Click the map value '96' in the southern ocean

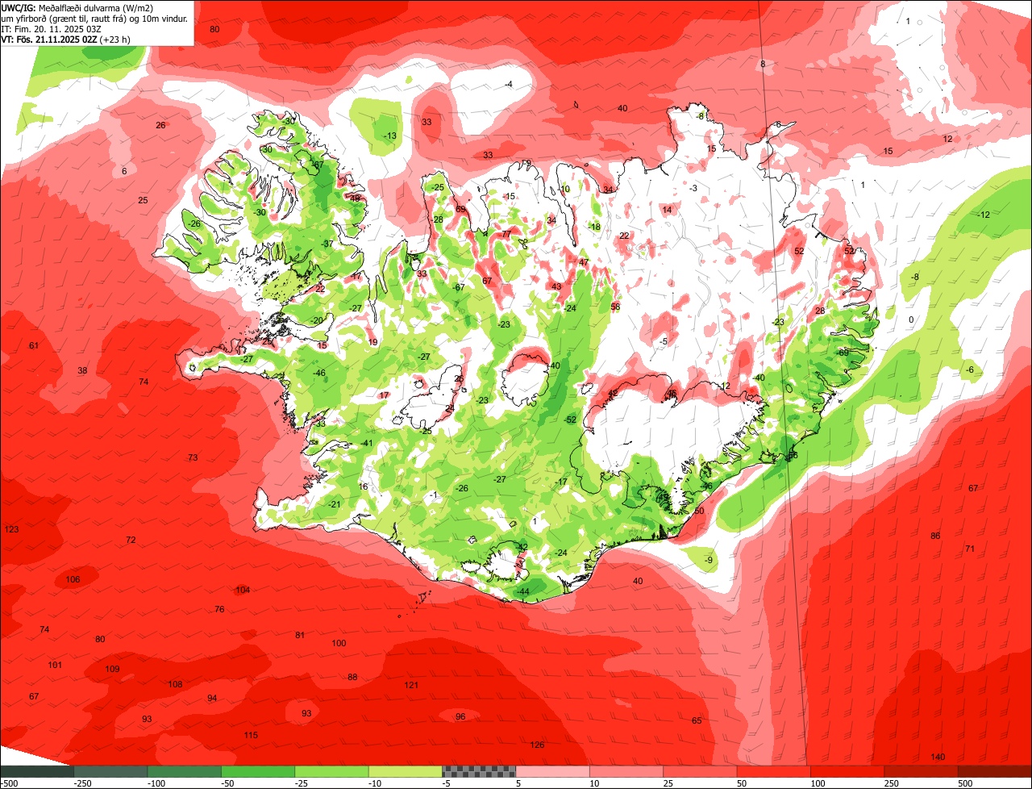(x=460, y=716)
